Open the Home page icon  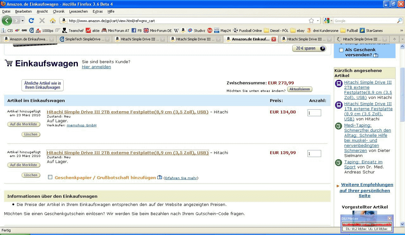[x=53, y=21]
